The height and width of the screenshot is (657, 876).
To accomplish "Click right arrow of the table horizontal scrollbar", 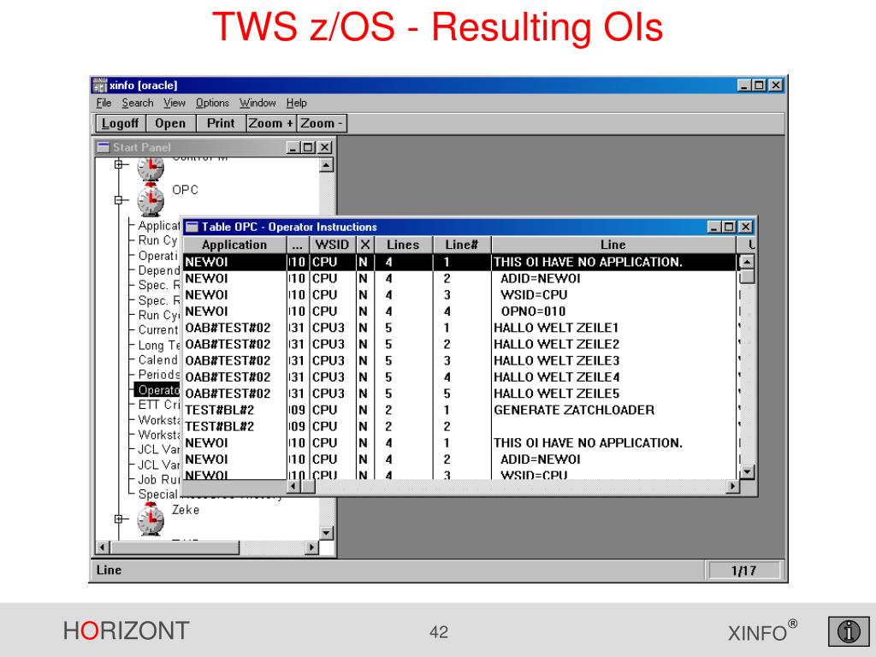I will [732, 487].
